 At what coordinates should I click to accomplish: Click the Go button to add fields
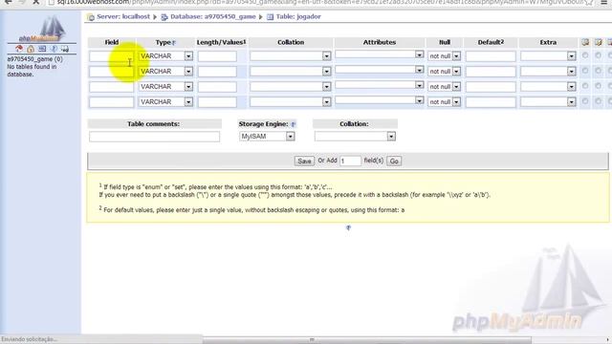394,161
